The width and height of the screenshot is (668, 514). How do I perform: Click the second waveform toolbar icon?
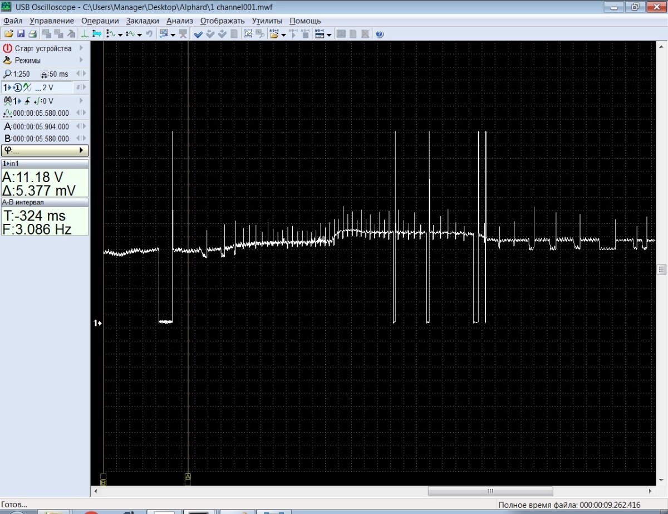coord(130,34)
